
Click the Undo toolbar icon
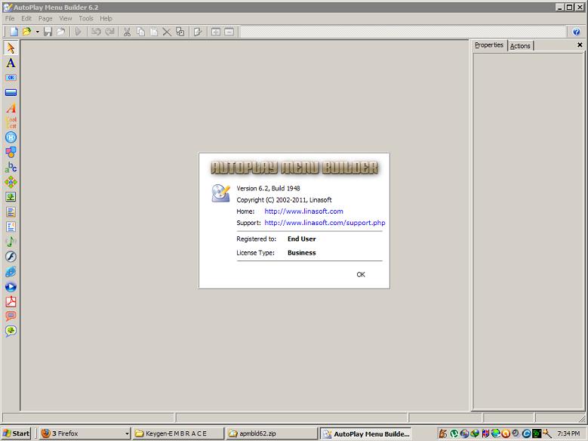(x=96, y=32)
